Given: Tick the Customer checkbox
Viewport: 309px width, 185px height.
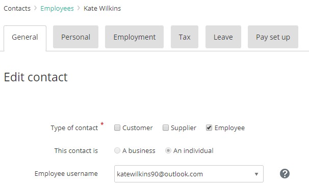Looking at the screenshot, I should (x=117, y=128).
